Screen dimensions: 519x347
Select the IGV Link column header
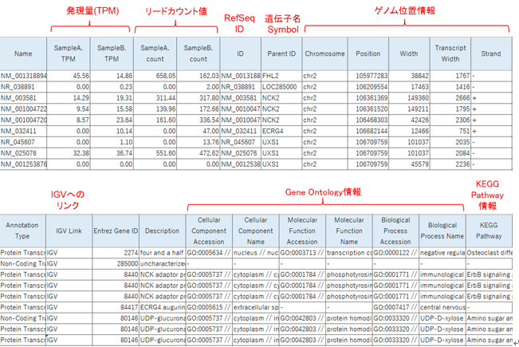click(69, 231)
